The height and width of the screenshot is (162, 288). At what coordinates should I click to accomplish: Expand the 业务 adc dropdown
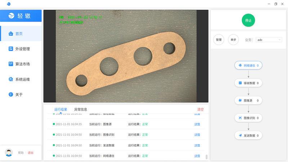click(x=269, y=40)
